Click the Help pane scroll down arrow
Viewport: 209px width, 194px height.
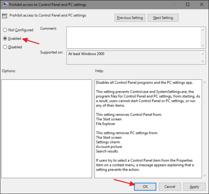point(204,175)
